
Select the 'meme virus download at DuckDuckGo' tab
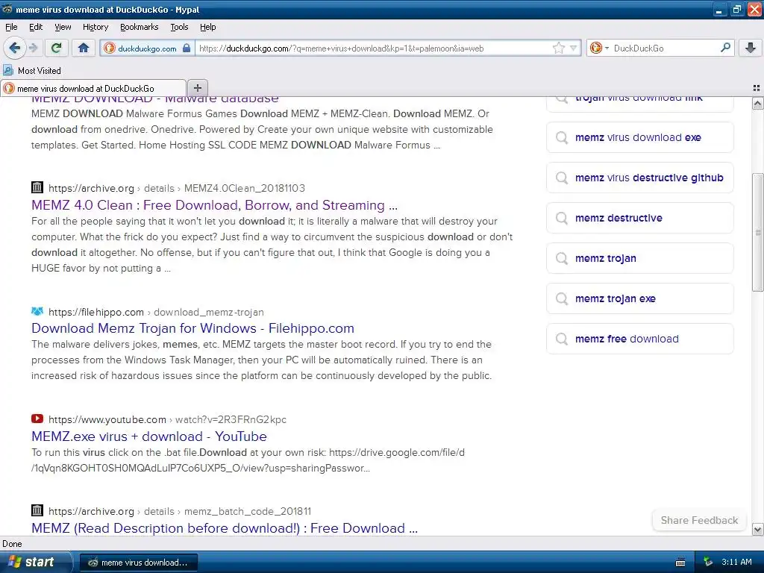(x=93, y=88)
